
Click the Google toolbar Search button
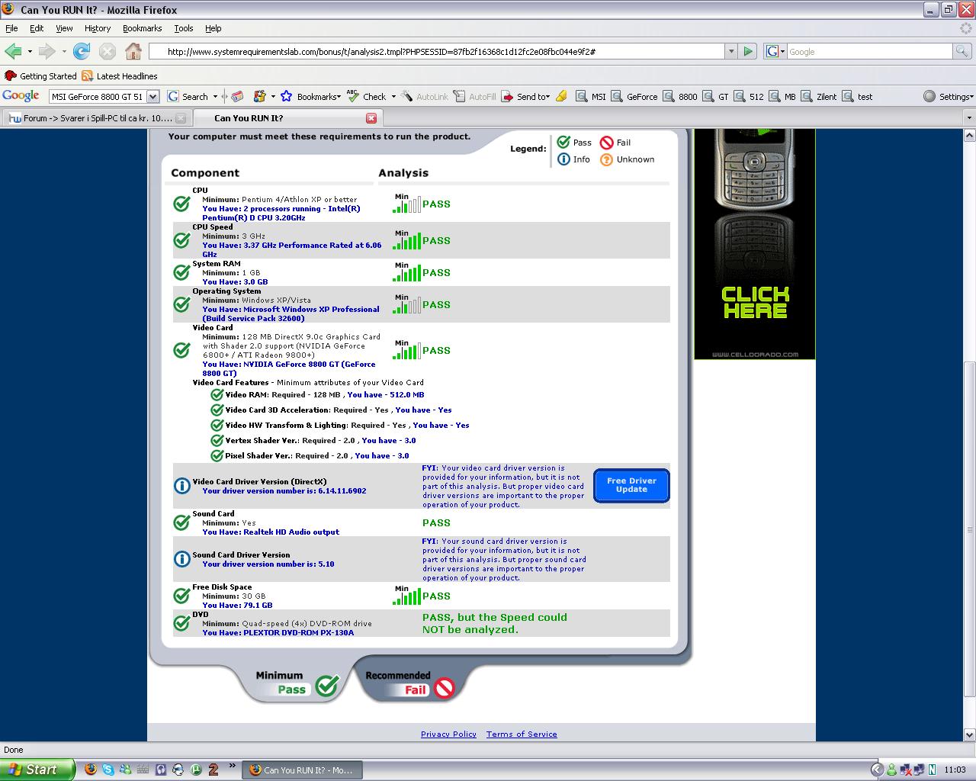pos(188,97)
